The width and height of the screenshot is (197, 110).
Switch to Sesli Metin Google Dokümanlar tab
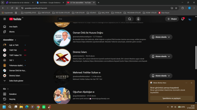50,3
